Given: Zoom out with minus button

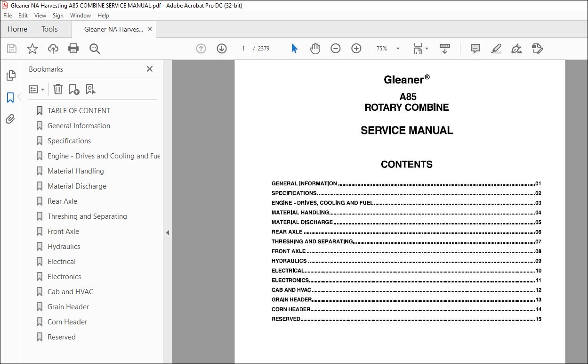Looking at the screenshot, I should (336, 49).
